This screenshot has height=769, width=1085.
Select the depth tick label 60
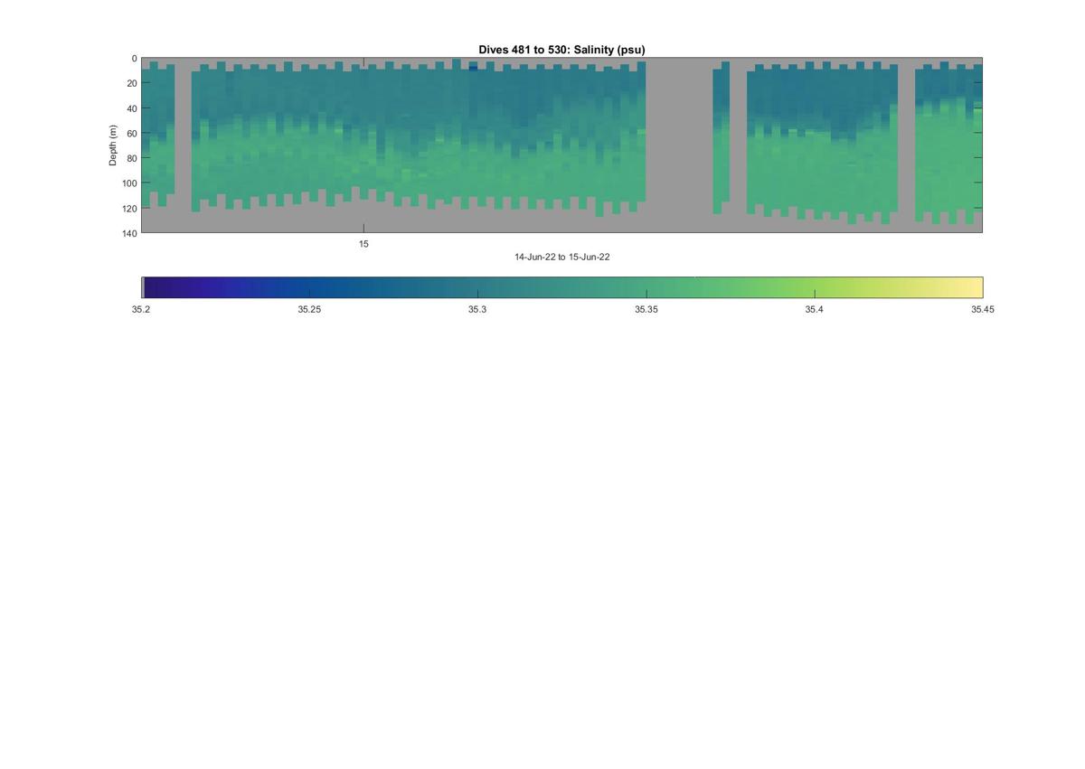click(x=132, y=133)
